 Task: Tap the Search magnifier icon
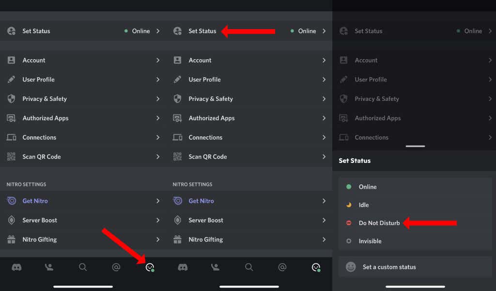[x=83, y=267]
